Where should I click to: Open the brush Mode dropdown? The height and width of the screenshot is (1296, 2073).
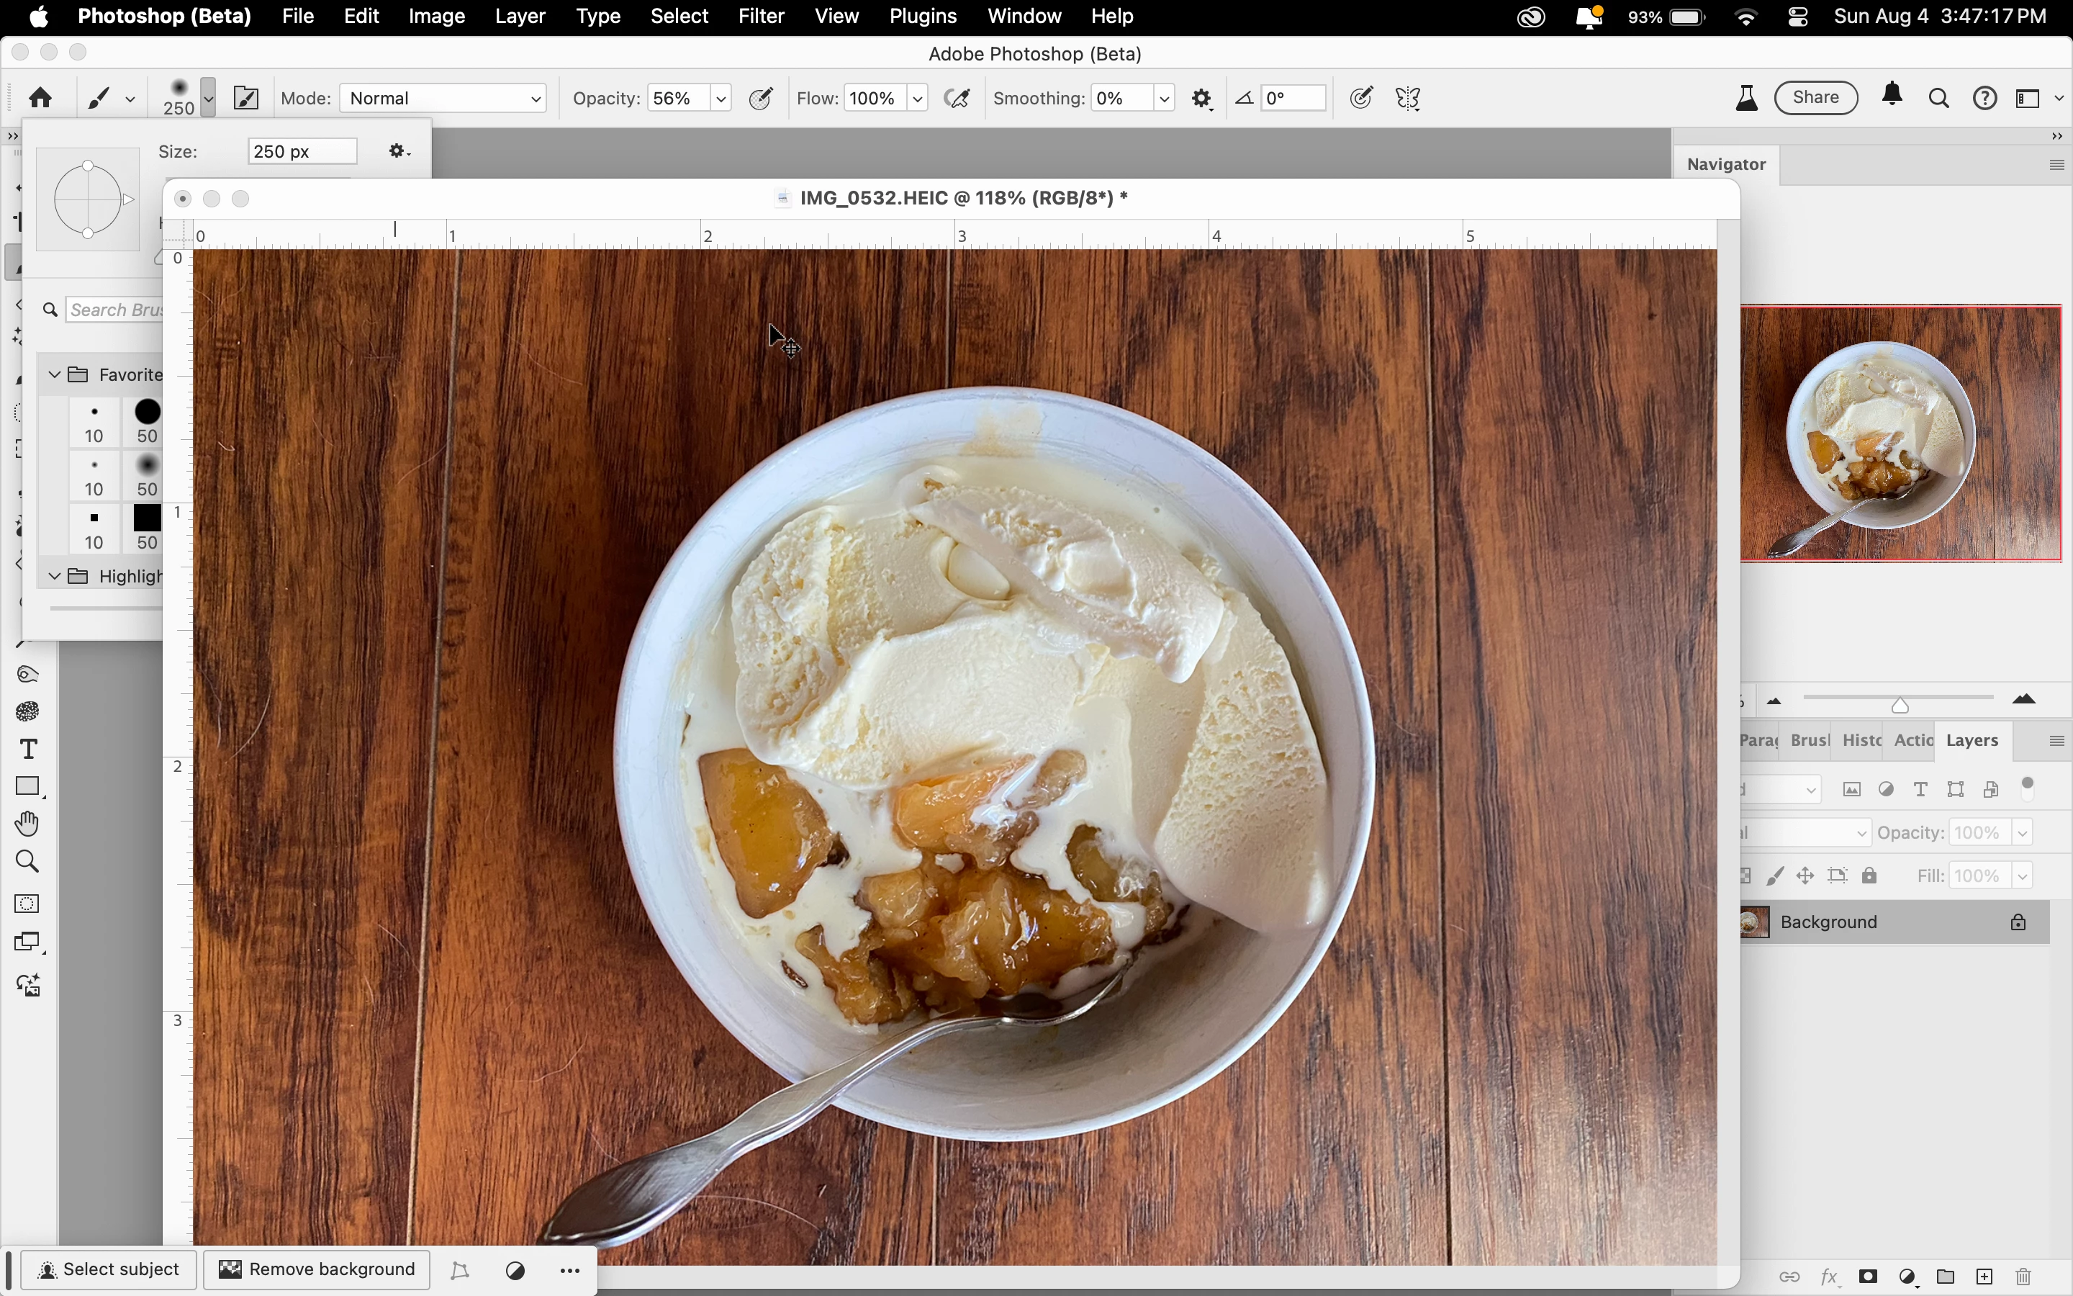click(443, 99)
